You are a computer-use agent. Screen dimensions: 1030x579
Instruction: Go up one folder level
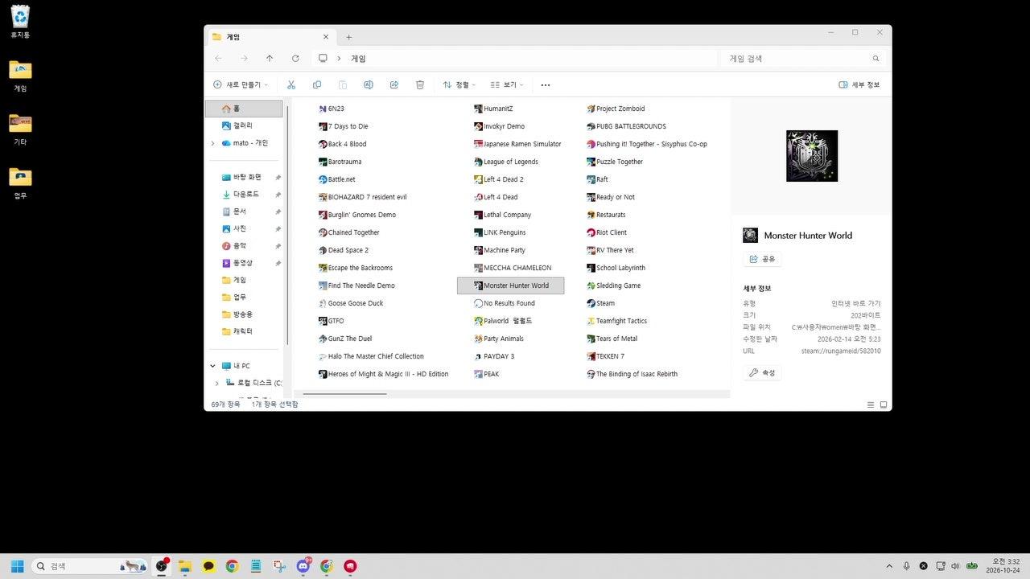(x=270, y=59)
